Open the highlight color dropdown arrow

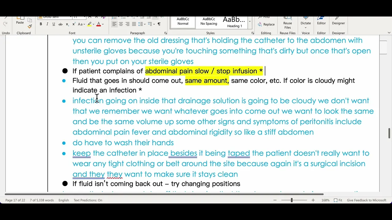93,24
